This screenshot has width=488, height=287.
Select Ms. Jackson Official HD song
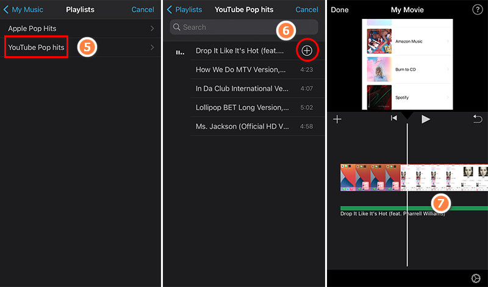pos(242,126)
